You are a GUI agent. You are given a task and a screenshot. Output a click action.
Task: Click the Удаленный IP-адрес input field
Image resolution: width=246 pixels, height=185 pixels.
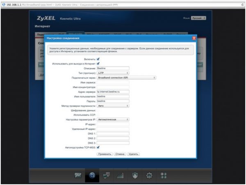(113, 129)
